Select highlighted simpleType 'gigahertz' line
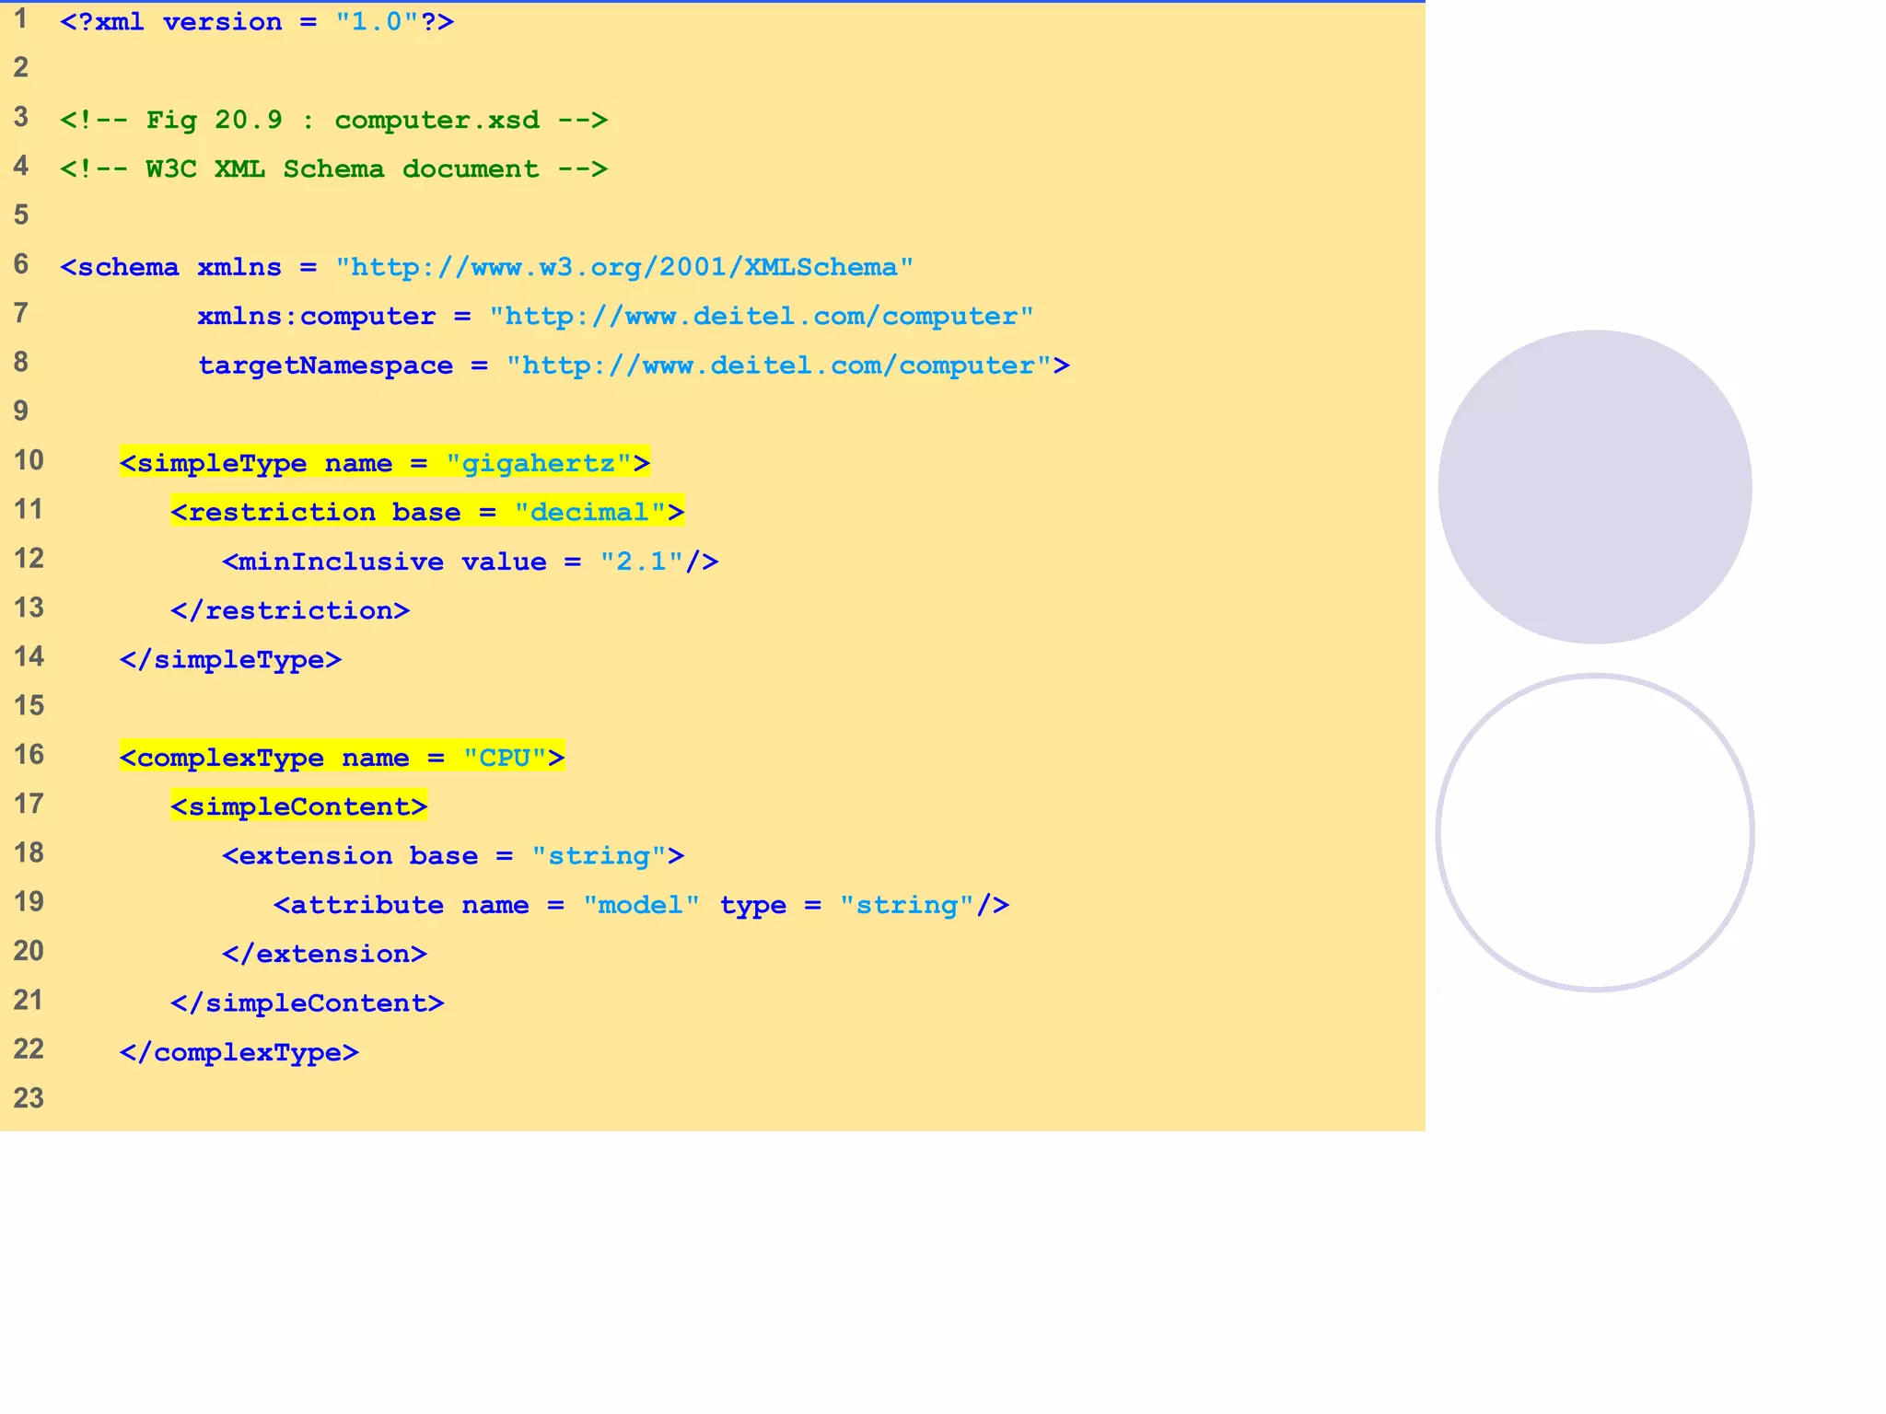The image size is (1886, 1414). 385,463
